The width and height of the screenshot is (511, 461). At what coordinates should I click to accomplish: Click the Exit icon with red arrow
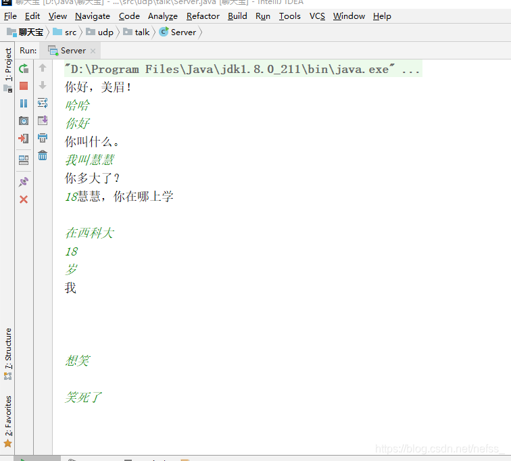click(24, 139)
